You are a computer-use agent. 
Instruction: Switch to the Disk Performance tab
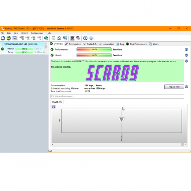click(136, 44)
